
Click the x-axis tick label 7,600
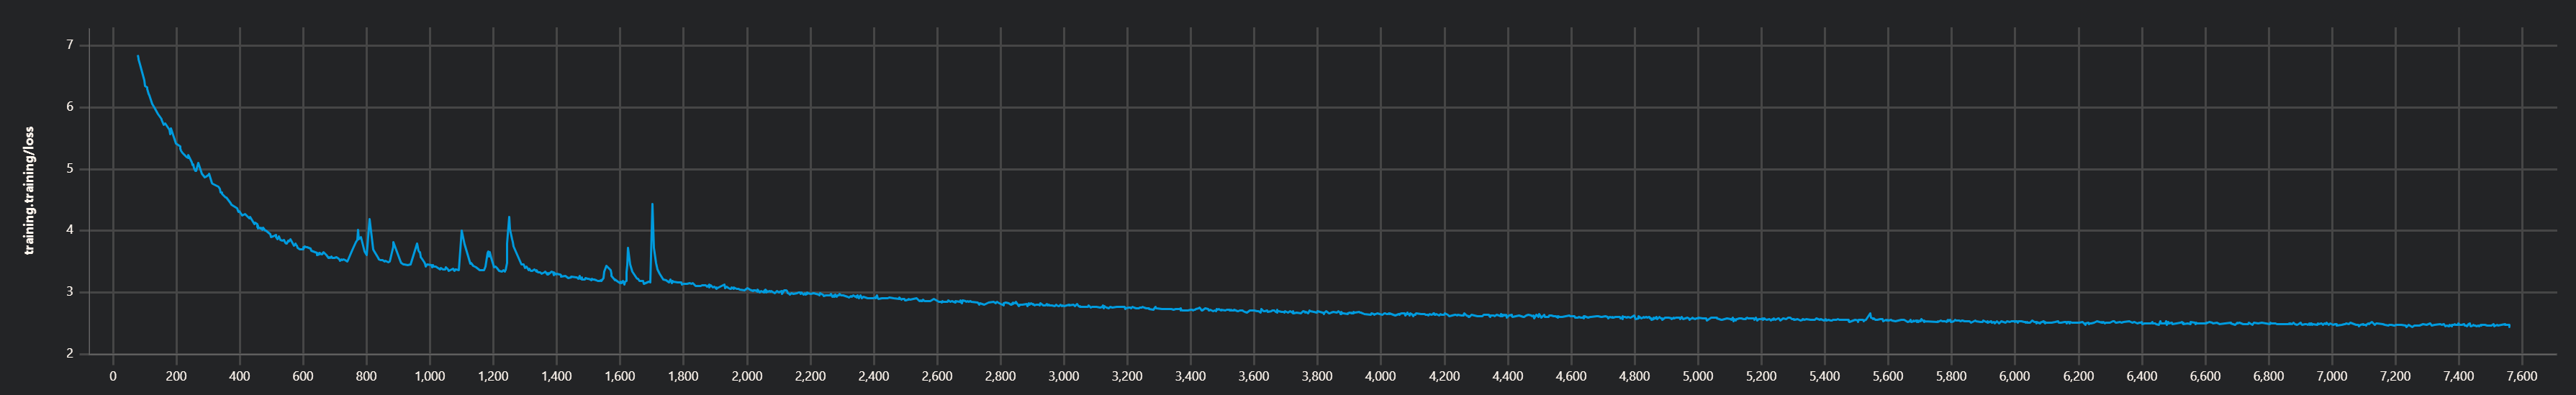pos(2522,377)
